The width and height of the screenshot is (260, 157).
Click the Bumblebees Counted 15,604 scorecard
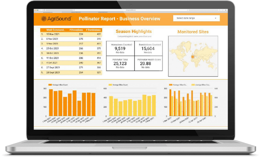(x=148, y=48)
